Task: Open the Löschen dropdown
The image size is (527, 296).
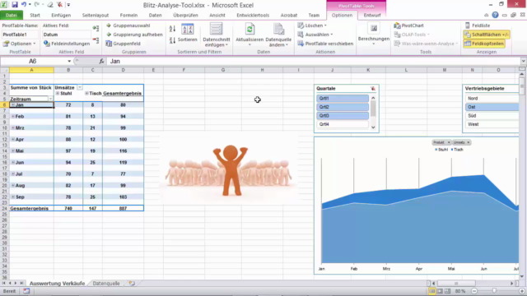Action: (x=312, y=25)
